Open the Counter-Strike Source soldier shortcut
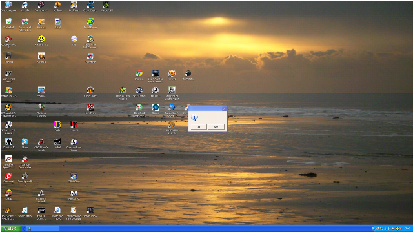The image size is (413, 232). click(x=74, y=142)
